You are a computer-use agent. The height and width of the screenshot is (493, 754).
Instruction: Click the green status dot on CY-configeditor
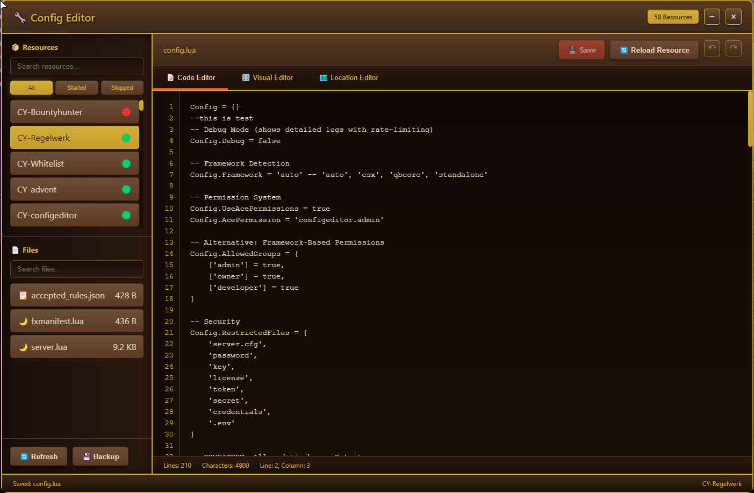point(126,215)
